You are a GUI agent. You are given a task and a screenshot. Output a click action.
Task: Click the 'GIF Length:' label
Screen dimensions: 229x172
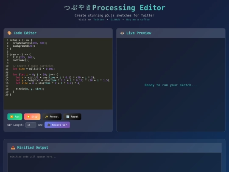point(16,125)
